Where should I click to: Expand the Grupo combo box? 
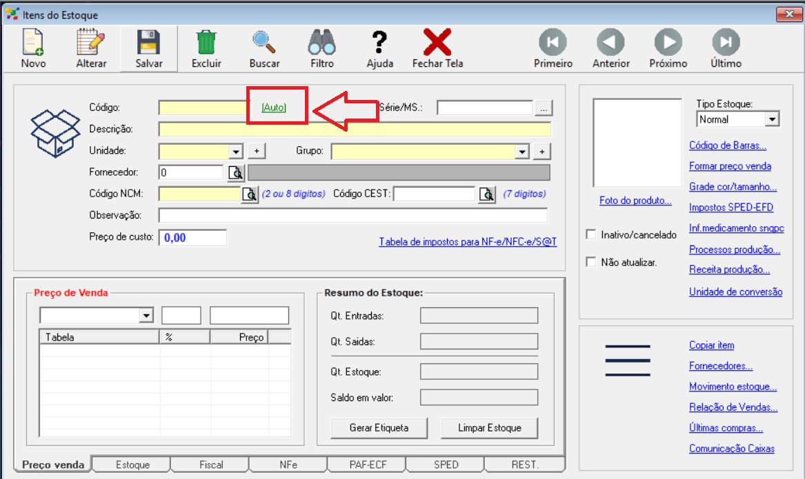(x=522, y=151)
